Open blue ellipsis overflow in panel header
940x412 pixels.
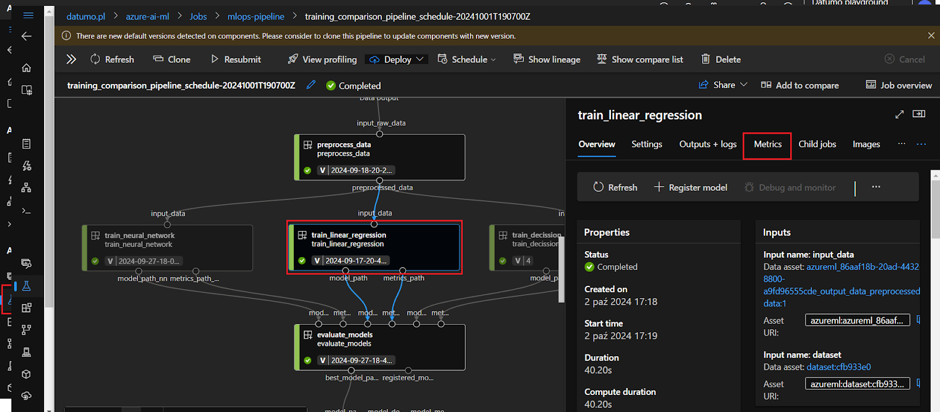pyautogui.click(x=921, y=144)
